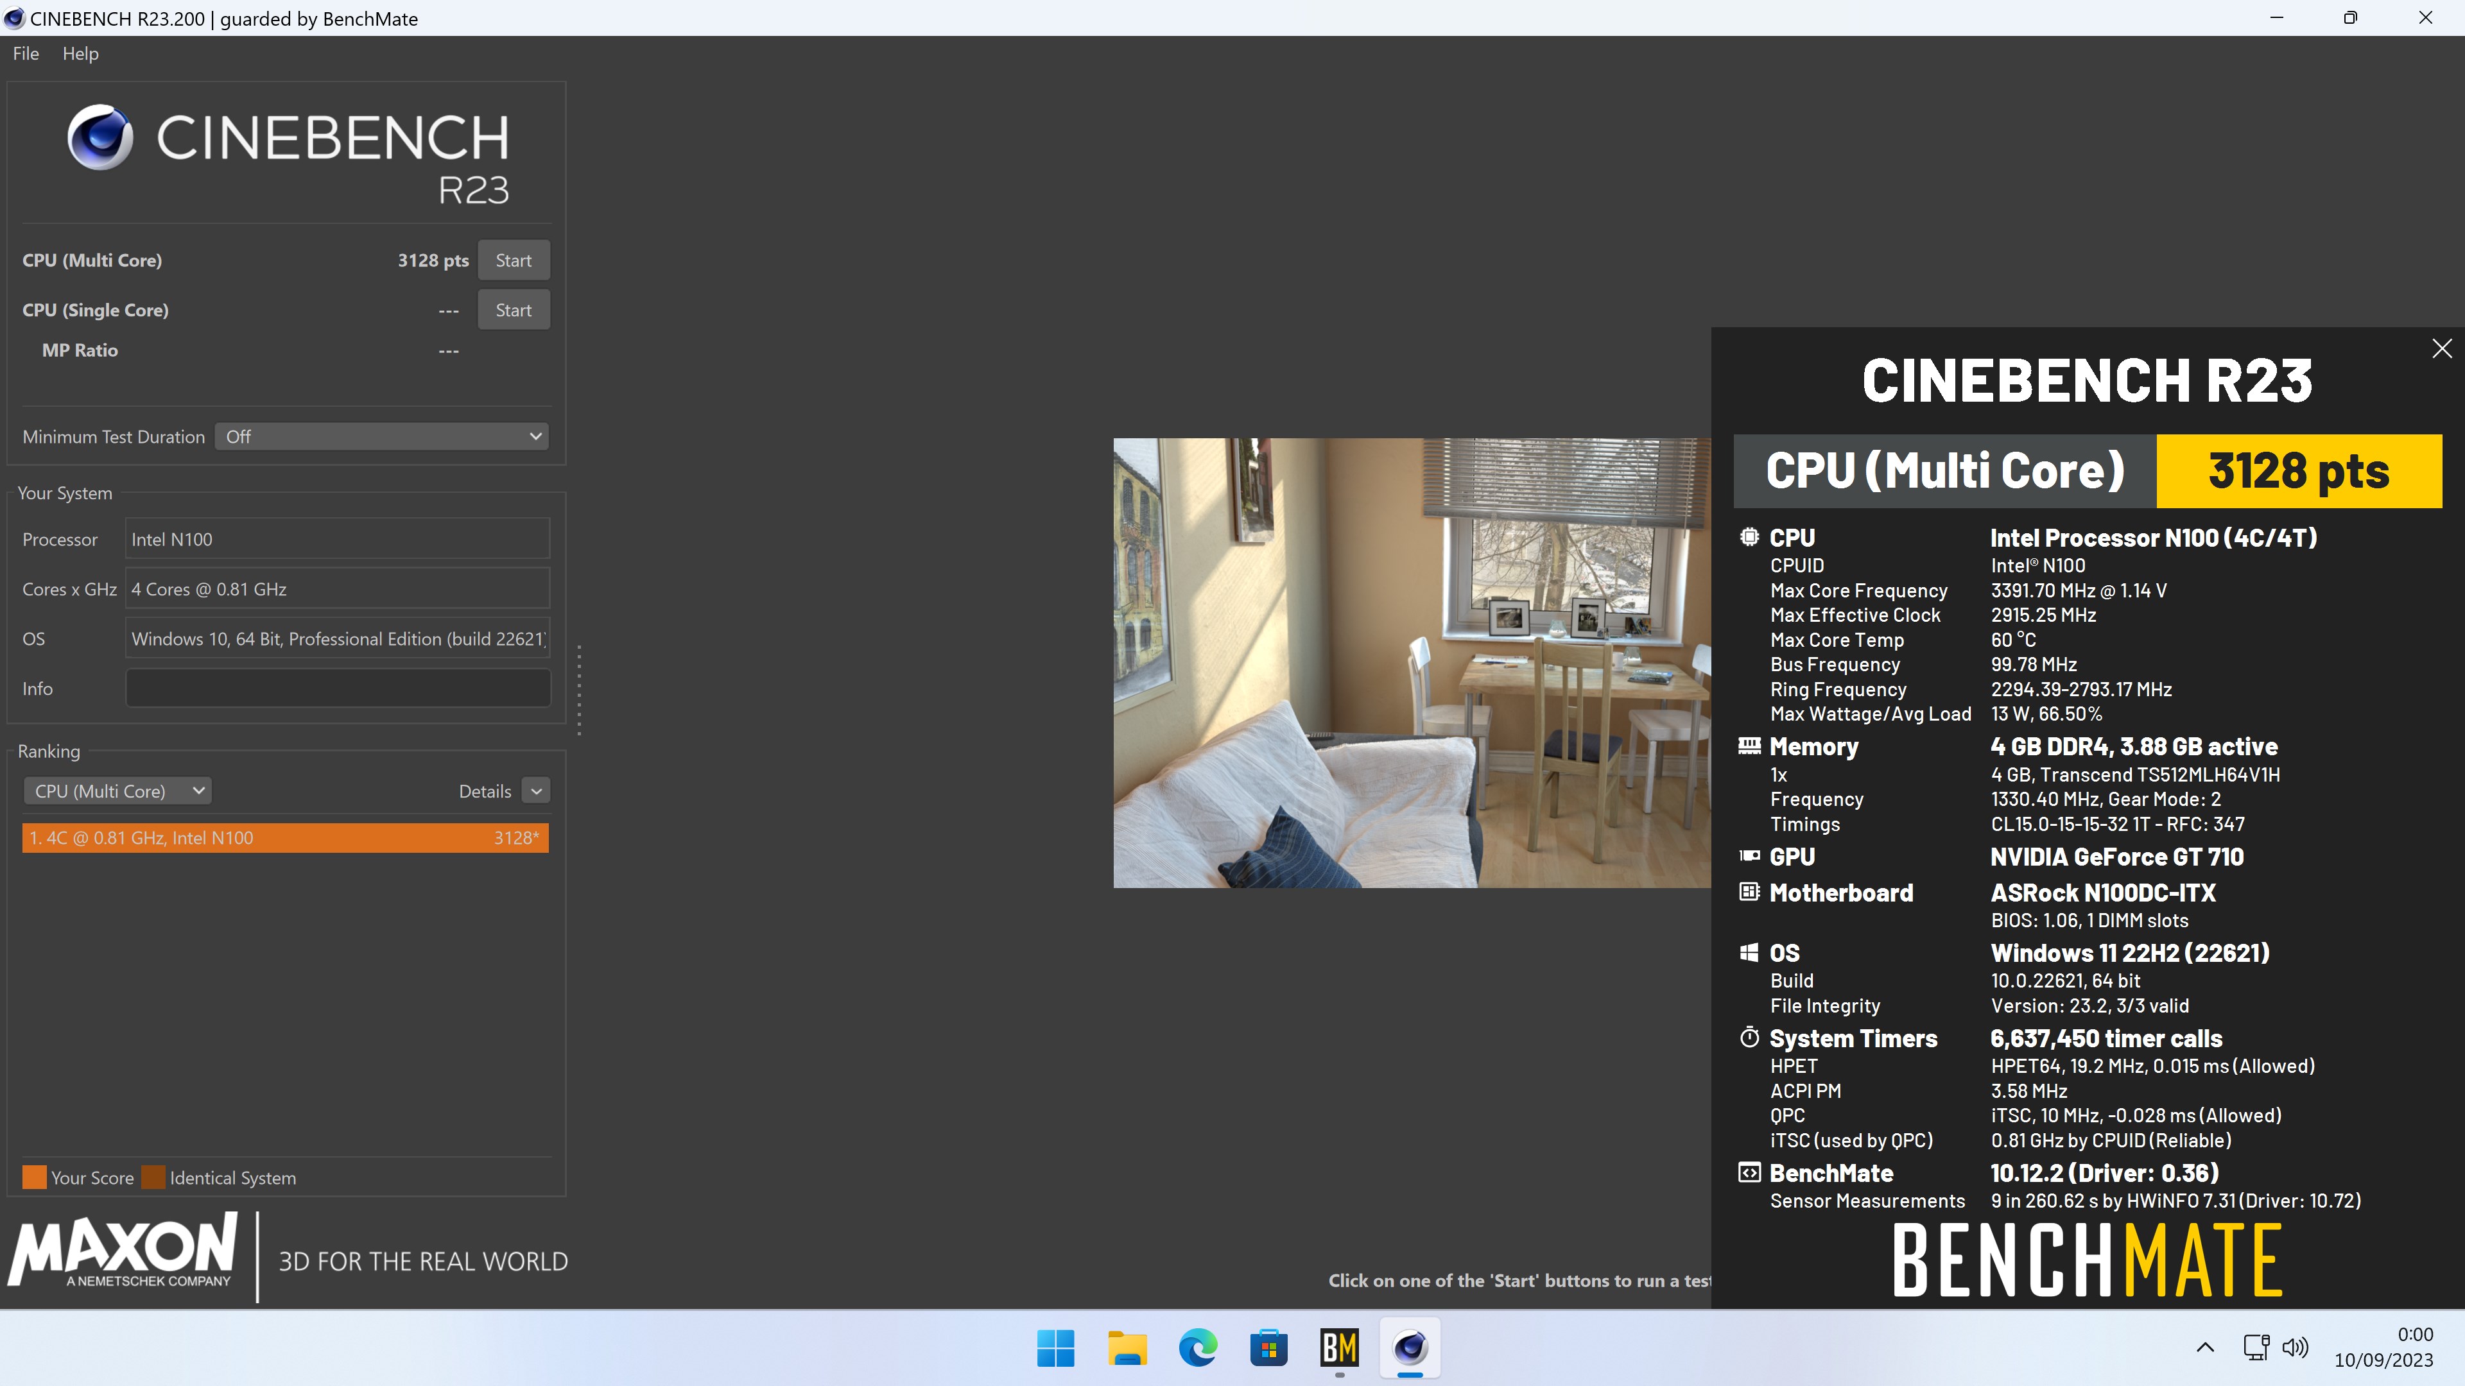Click the GPU card icon in BenchMate panel
2465x1386 pixels.
click(1749, 856)
